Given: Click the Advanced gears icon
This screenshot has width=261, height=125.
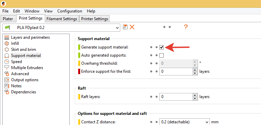Looking at the screenshot, I should tap(7, 74).
